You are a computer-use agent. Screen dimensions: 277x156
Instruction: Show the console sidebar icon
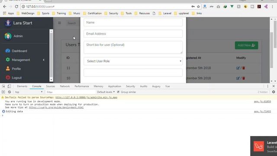(3, 92)
